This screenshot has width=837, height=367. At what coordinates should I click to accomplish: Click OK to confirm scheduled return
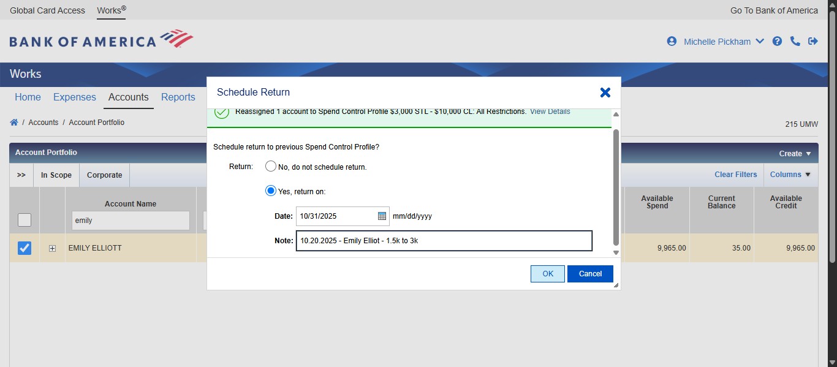coord(547,274)
